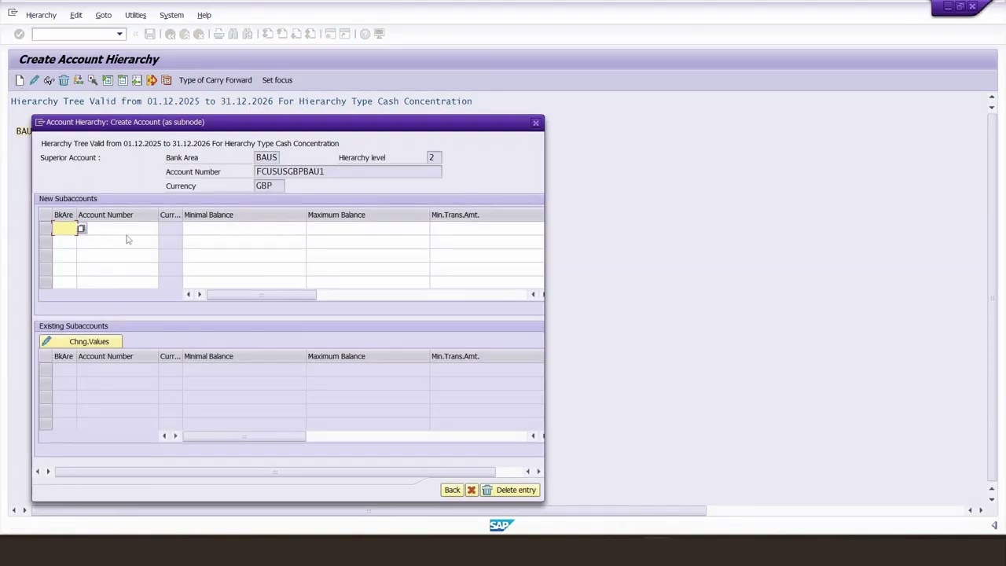This screenshot has width=1006, height=566.
Task: Click the Min.Trans.Amt. header in Existing Subaccounts
Action: click(x=486, y=356)
